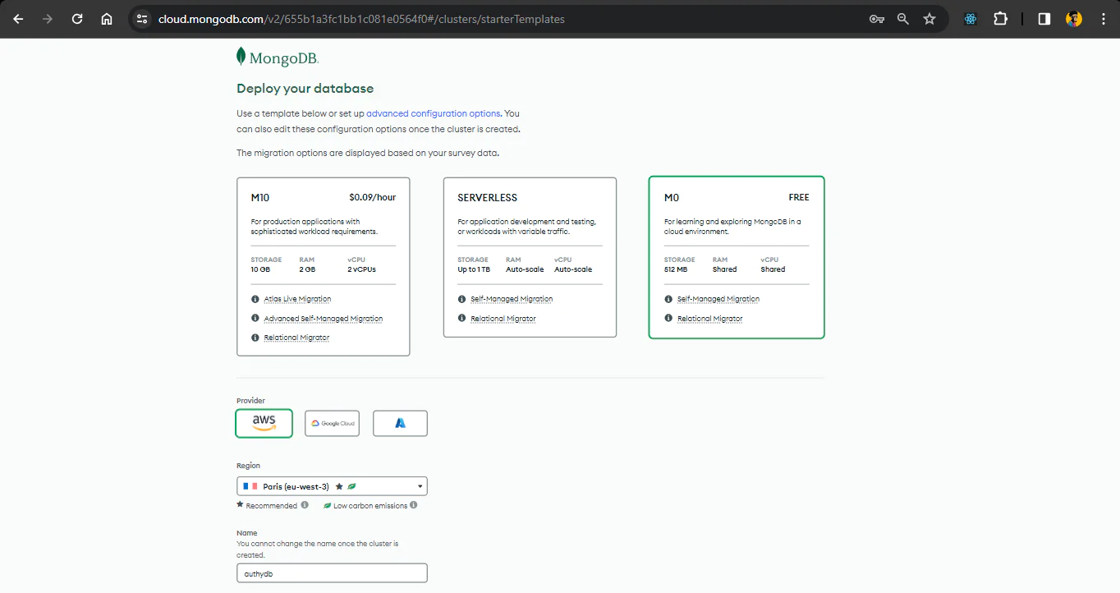Open the browser home page
The width and height of the screenshot is (1120, 593).
tap(107, 19)
